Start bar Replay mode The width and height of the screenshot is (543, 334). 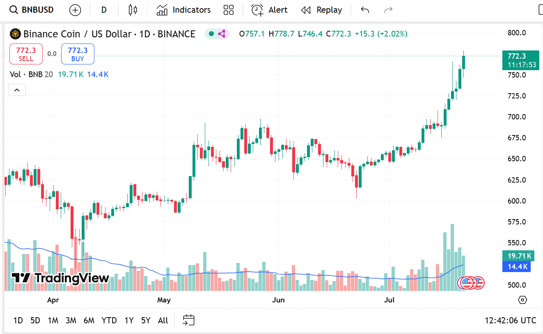pyautogui.click(x=321, y=10)
